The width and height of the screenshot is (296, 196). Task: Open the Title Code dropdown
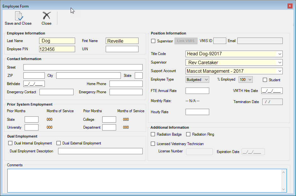[x=280, y=54]
